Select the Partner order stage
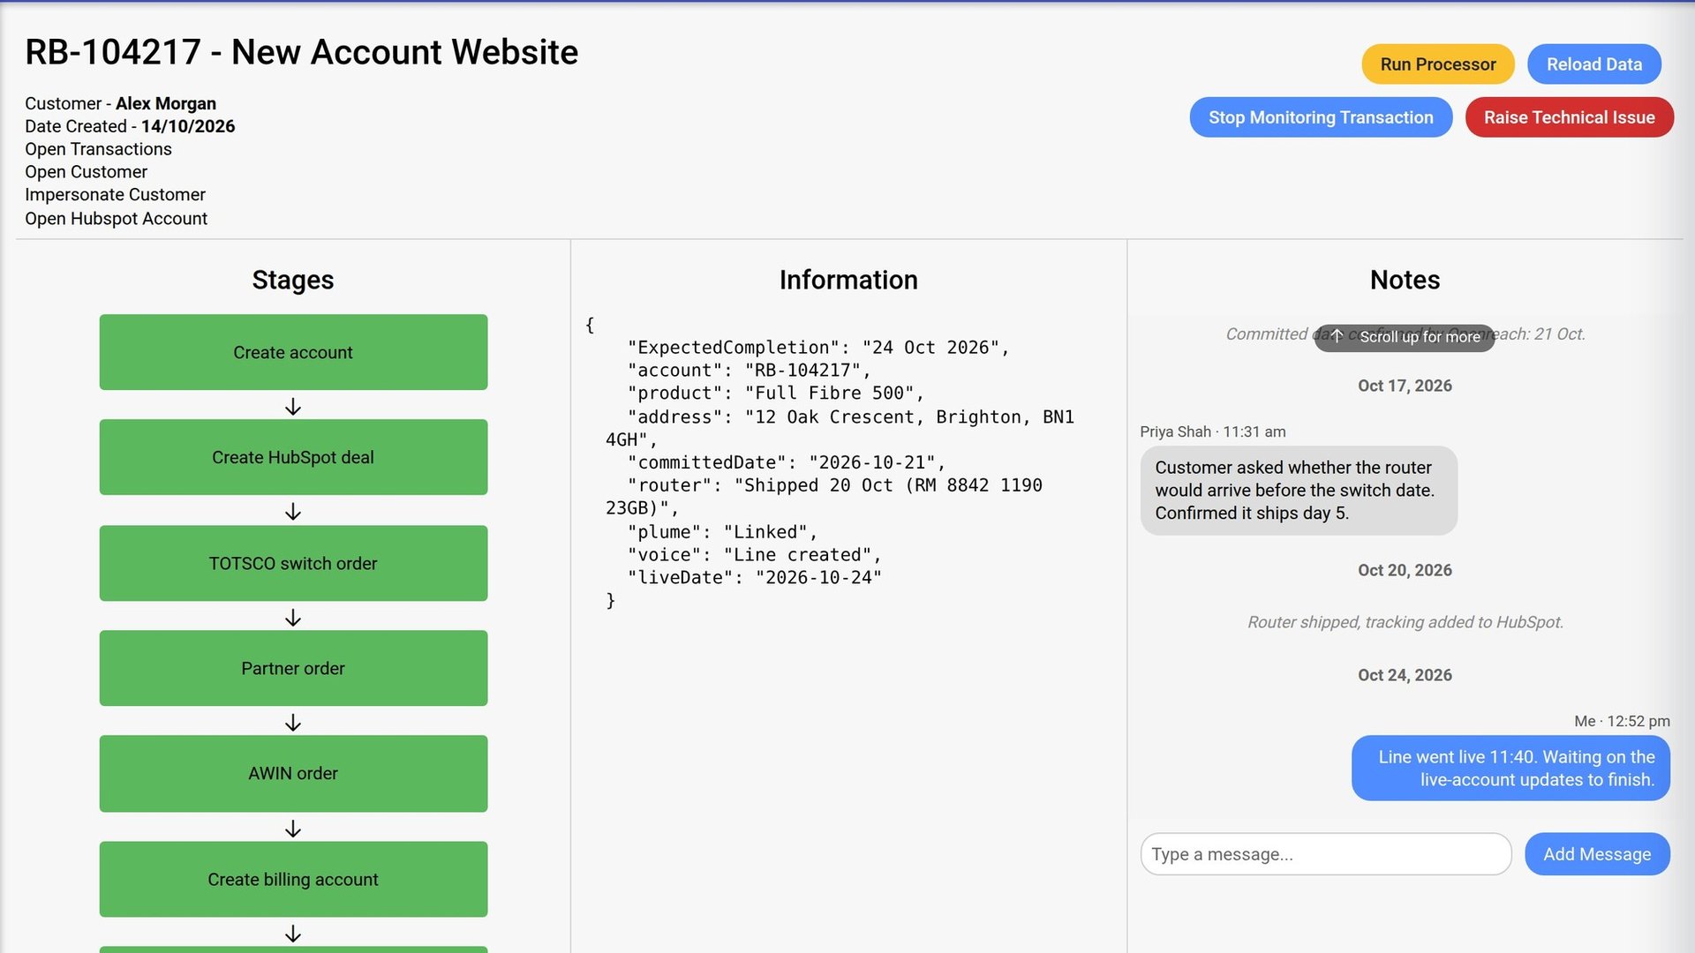Image resolution: width=1695 pixels, height=953 pixels. 293,668
